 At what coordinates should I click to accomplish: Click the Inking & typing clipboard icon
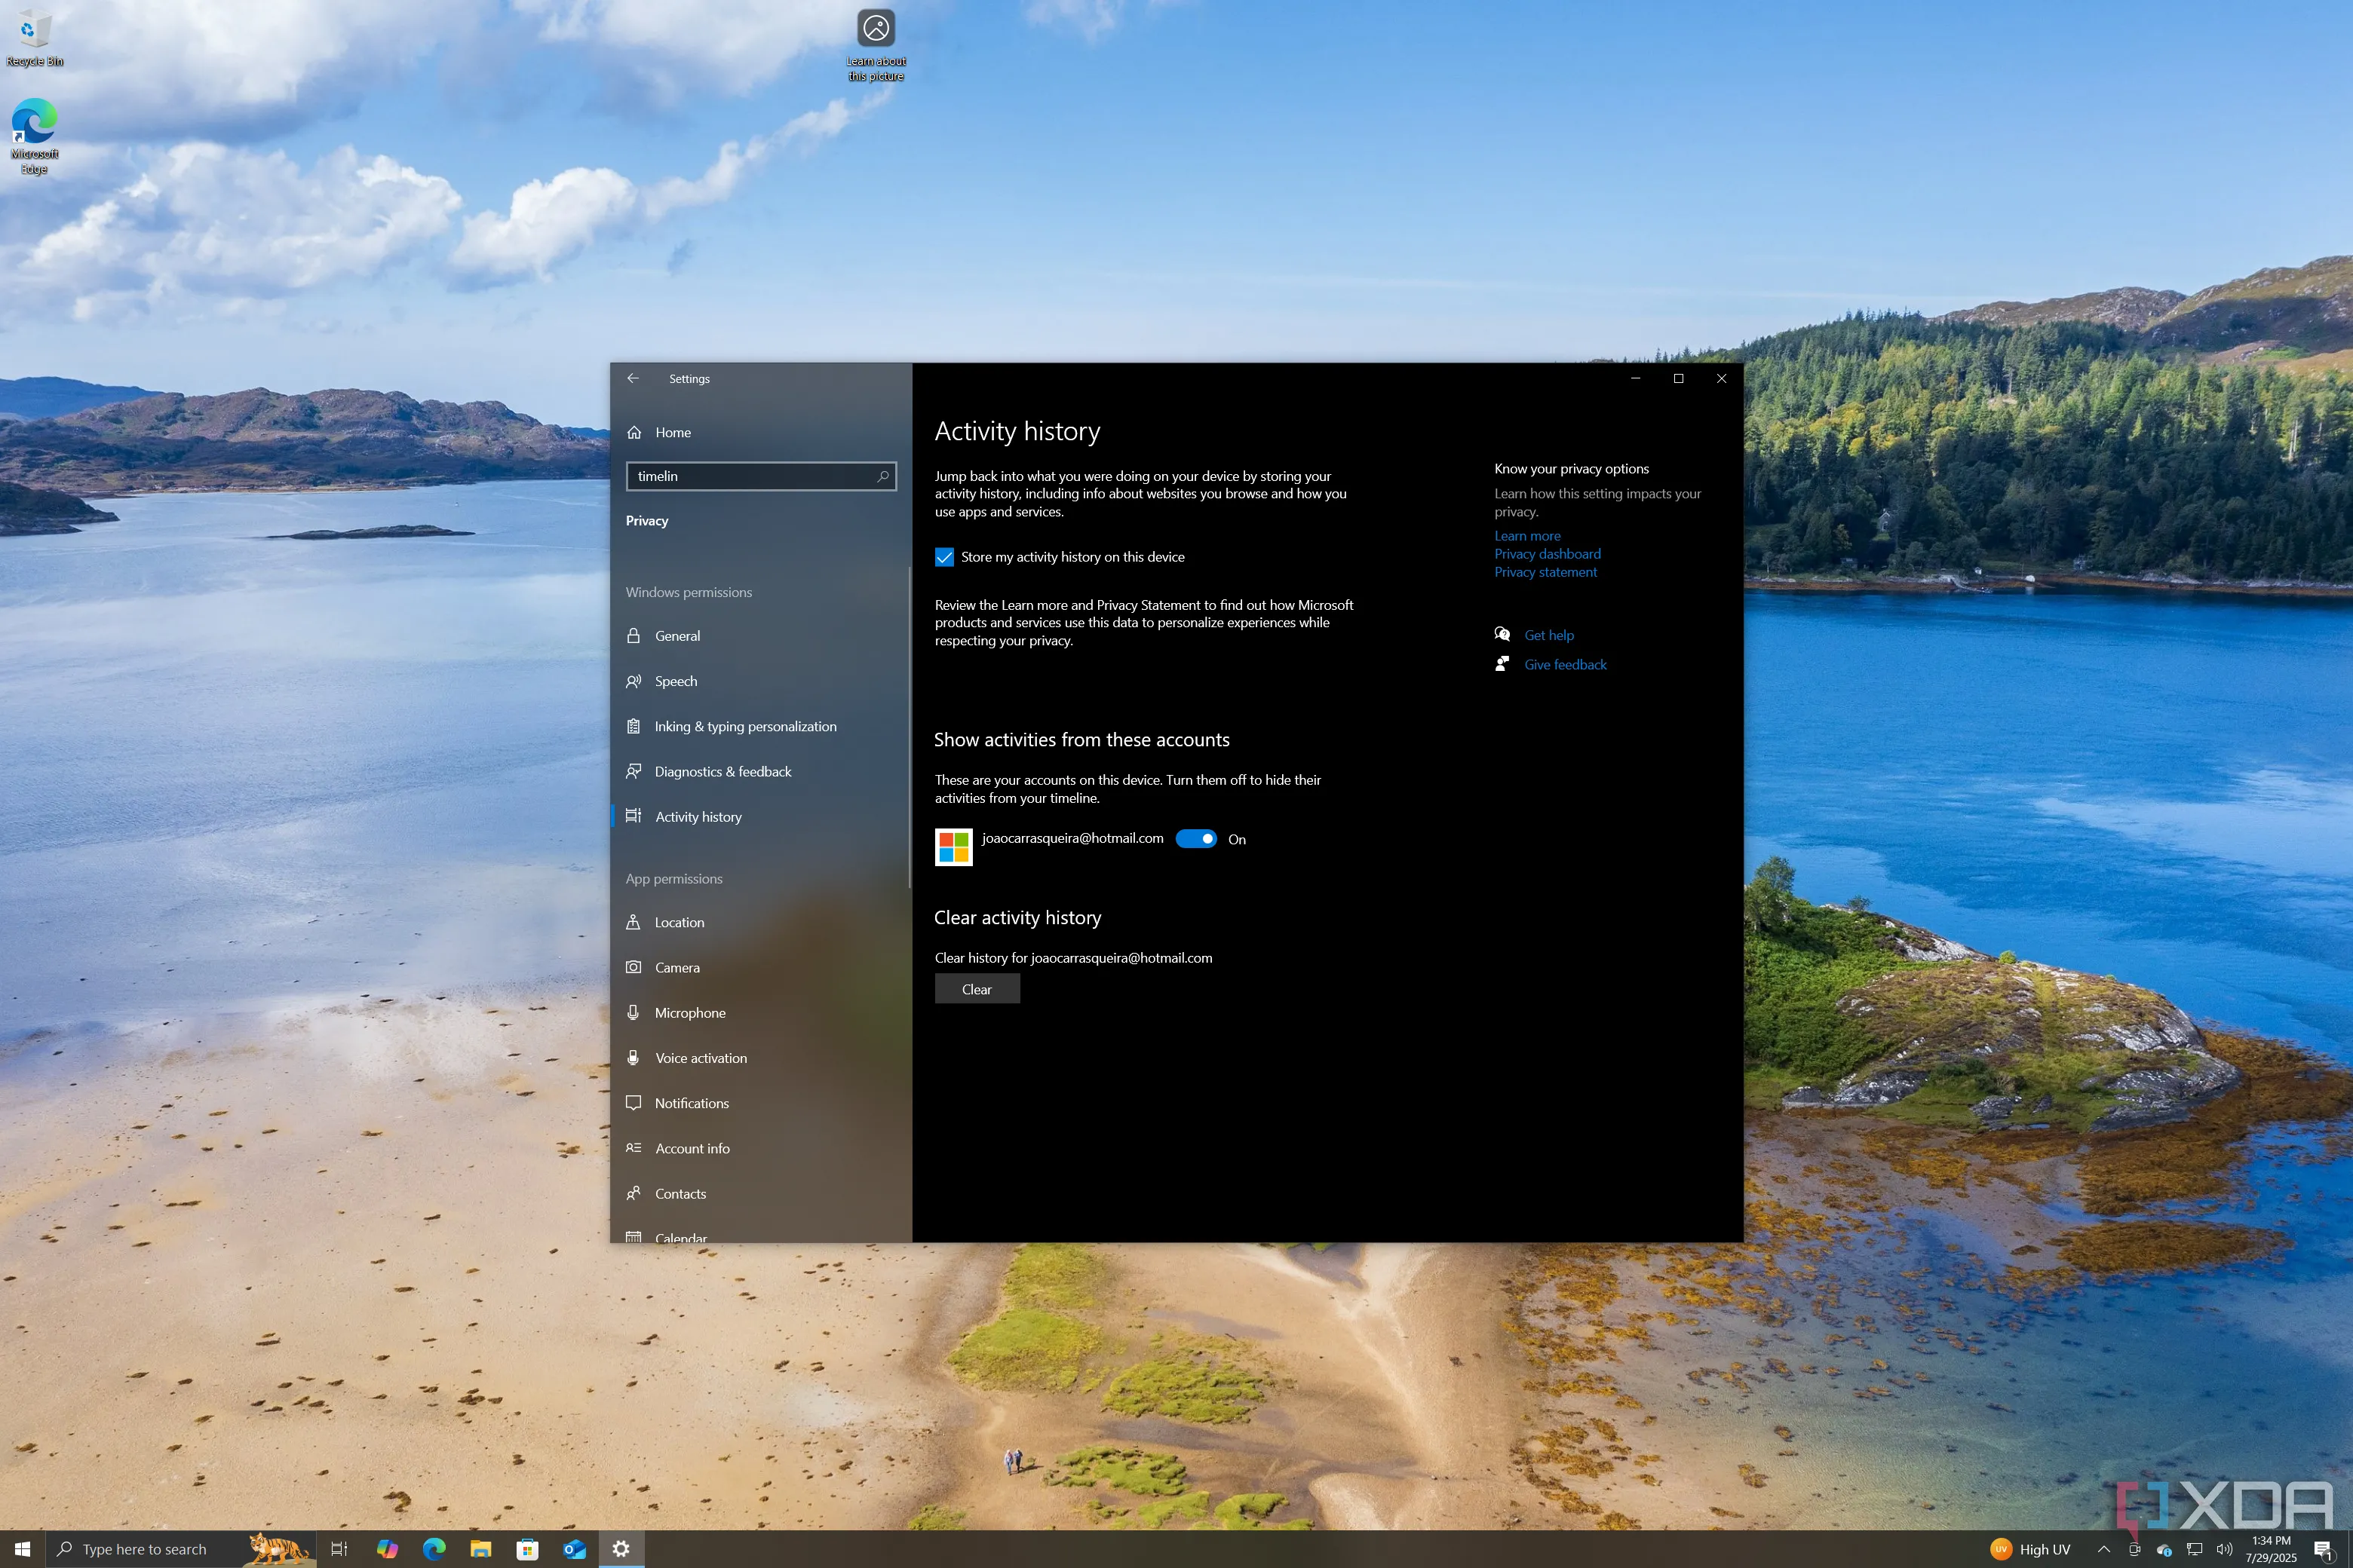coord(633,726)
